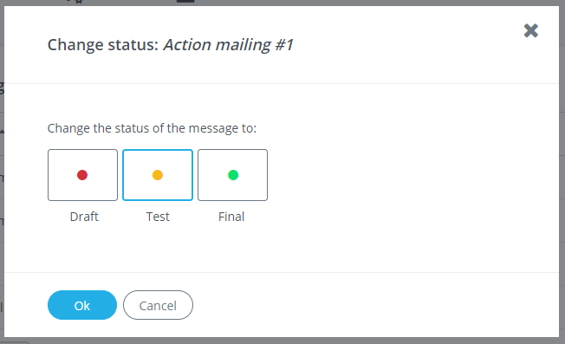Click the orange Test status dot

[158, 175]
